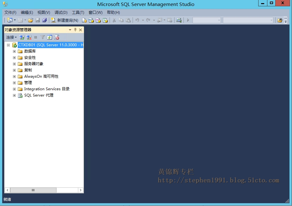Click the Refresh icon in Object Explorer

(x=50, y=37)
